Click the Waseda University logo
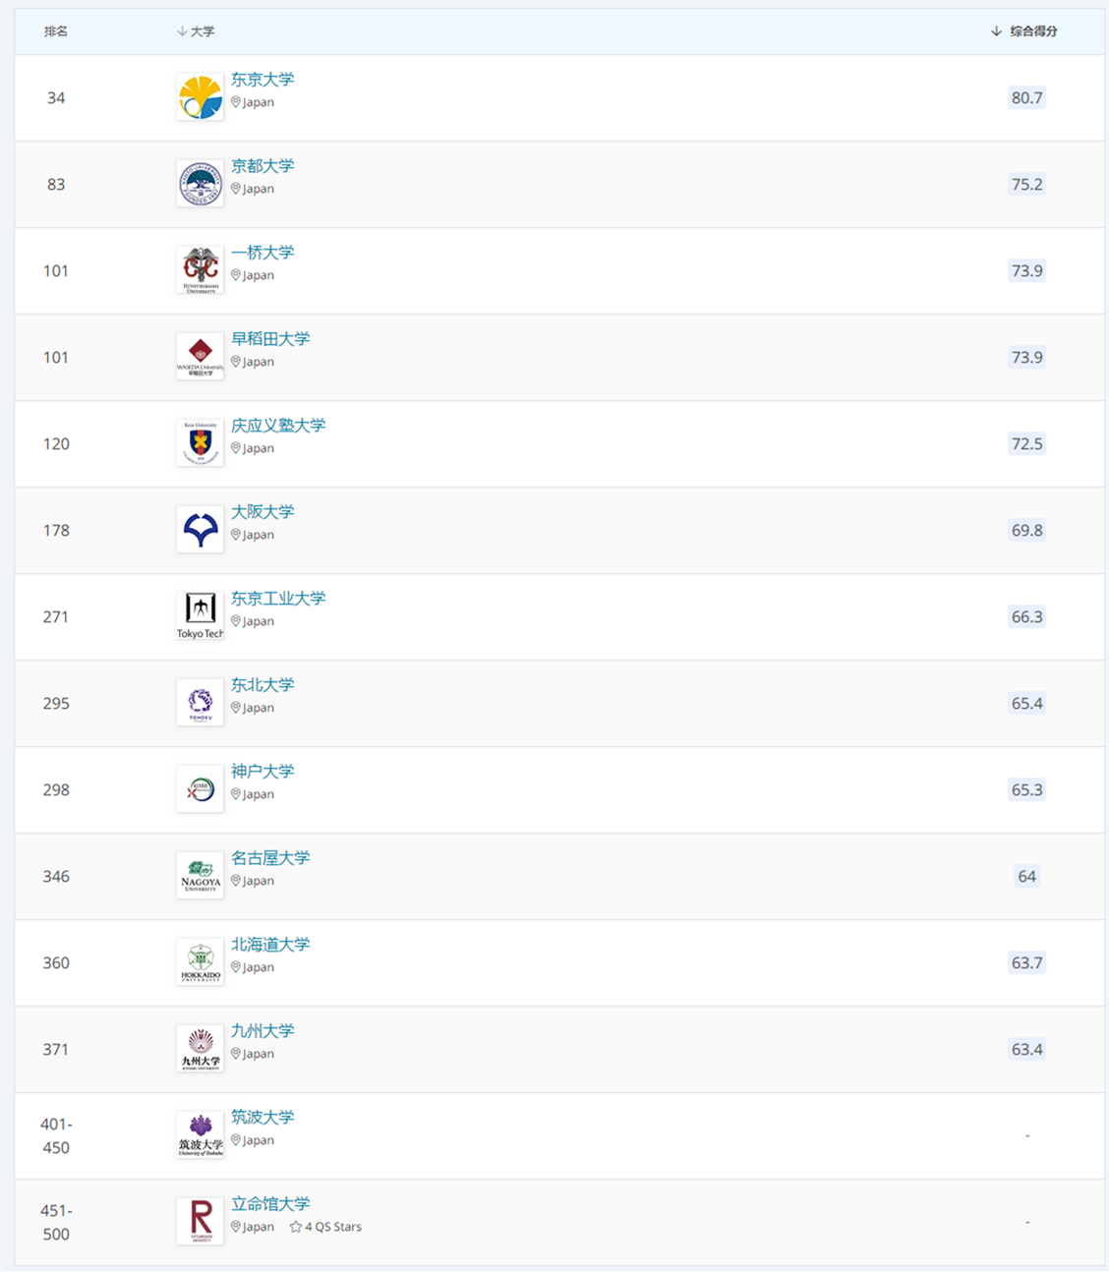The height and width of the screenshot is (1272, 1109). tap(201, 357)
